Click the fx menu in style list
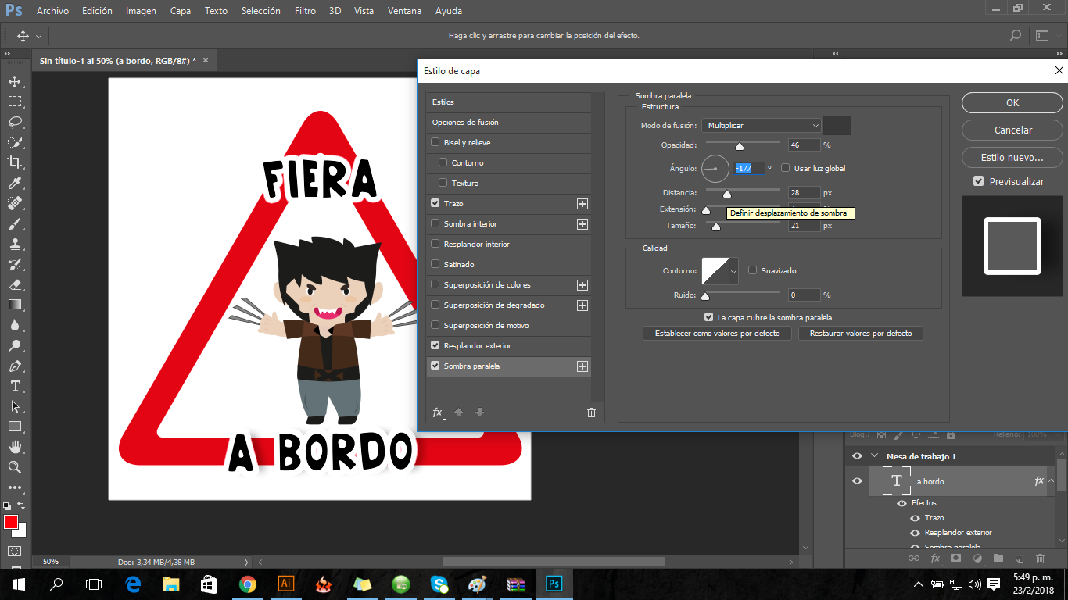This screenshot has height=600, width=1068. [438, 412]
